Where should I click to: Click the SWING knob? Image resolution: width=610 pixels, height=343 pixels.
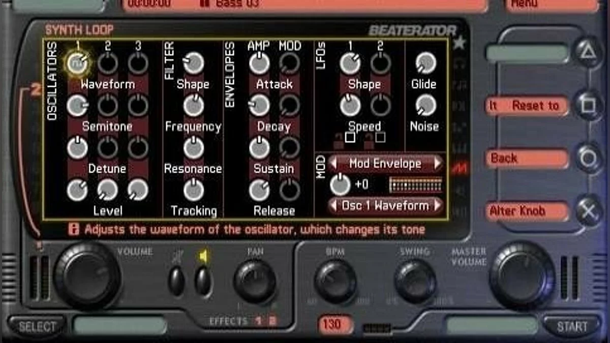tap(415, 282)
